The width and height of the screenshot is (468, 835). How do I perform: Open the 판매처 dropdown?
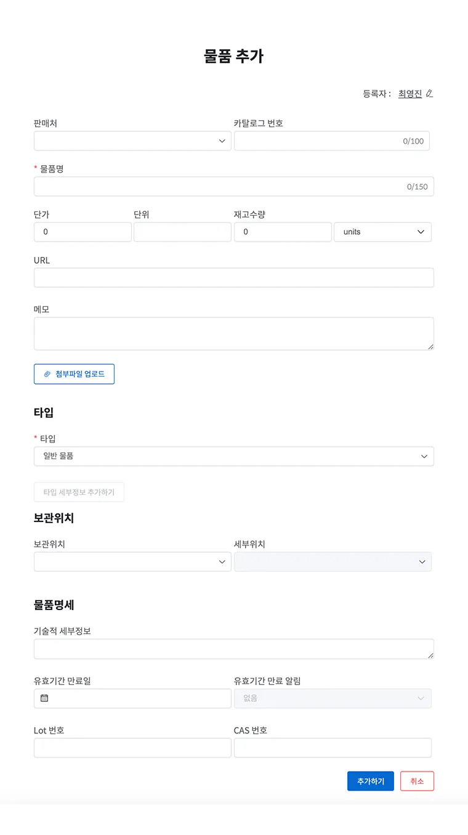pos(132,141)
